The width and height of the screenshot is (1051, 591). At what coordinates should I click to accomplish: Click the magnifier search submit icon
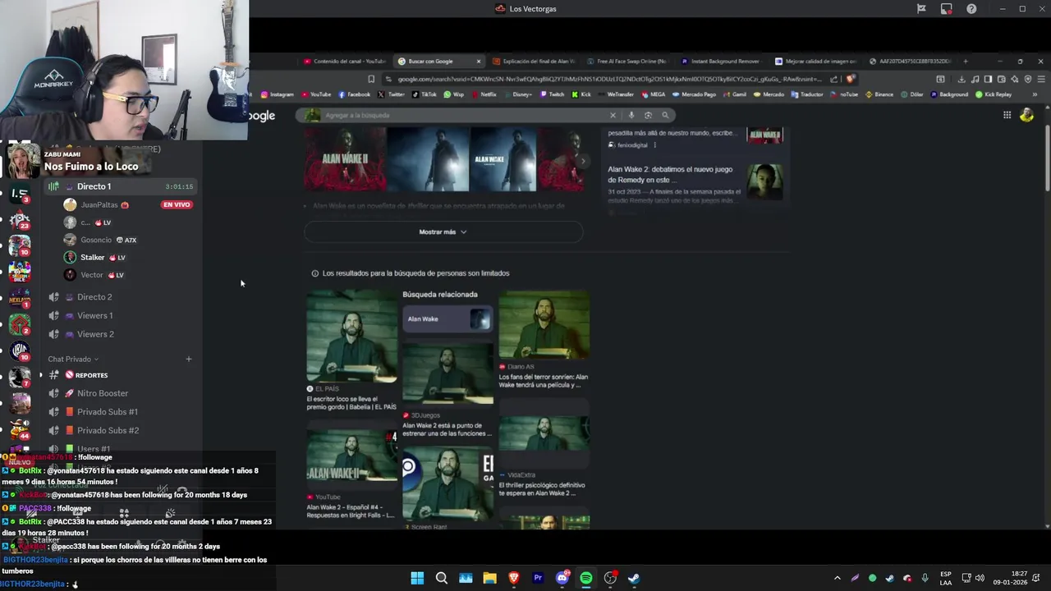click(x=665, y=116)
